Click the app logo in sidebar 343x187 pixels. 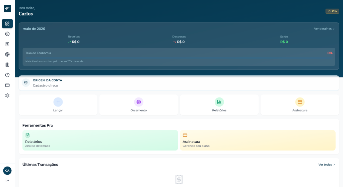tap(7, 8)
